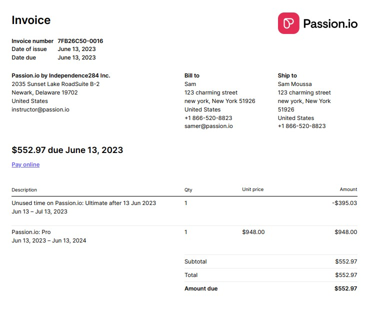Click the Unit price column header
This screenshot has height=319, width=371.
pyautogui.click(x=252, y=189)
